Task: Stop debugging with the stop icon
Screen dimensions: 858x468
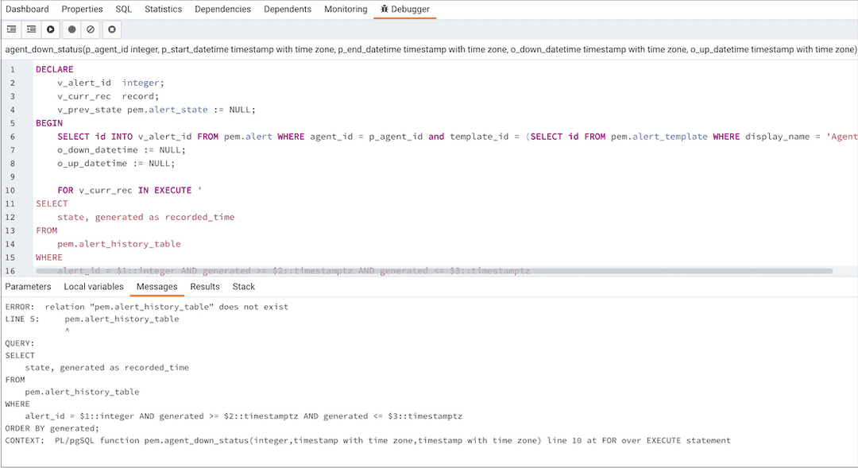Action: (112, 29)
